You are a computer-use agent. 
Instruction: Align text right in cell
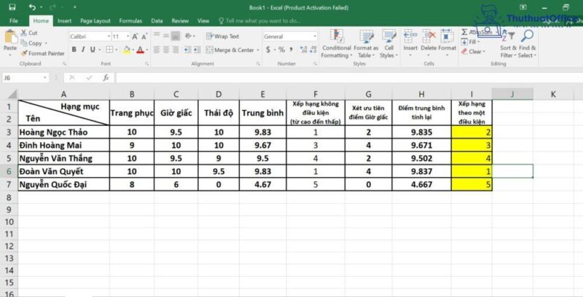click(176, 49)
